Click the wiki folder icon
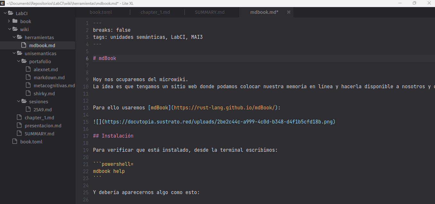The height and width of the screenshot is (204, 435). [x=15, y=29]
